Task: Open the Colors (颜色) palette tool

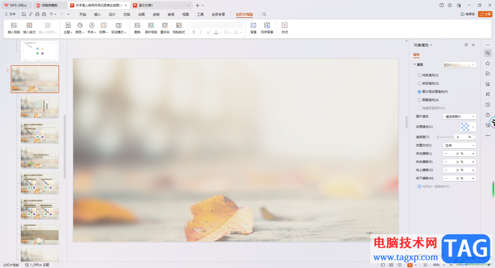Action: click(80, 28)
